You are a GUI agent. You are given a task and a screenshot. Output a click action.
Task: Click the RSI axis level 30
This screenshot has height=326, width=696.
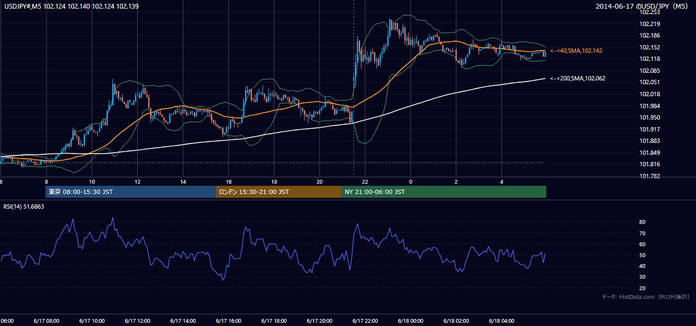click(x=642, y=277)
